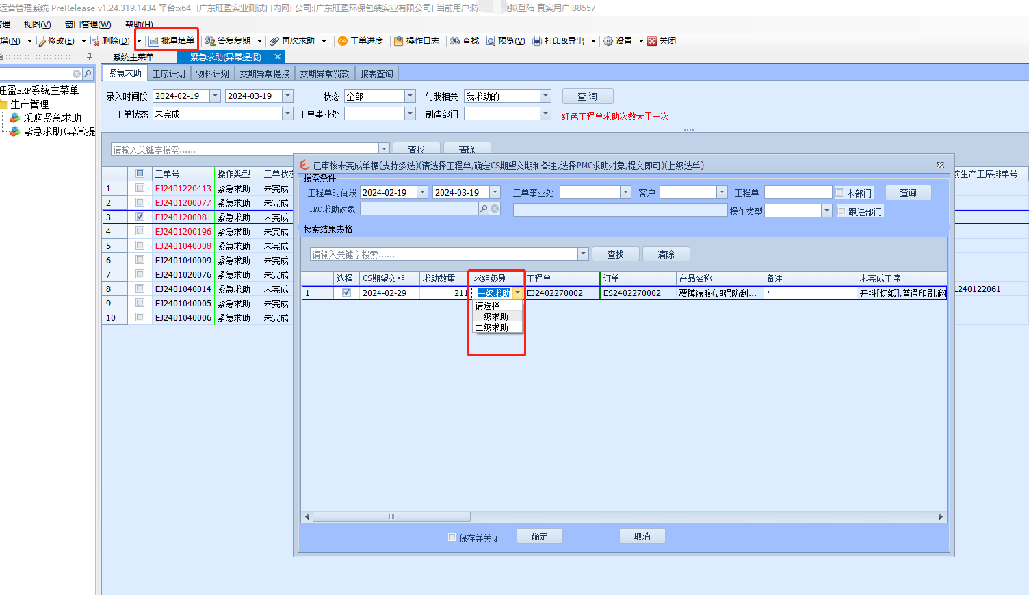This screenshot has width=1029, height=595.
Task: Click the main 查 询 button
Action: [588, 96]
